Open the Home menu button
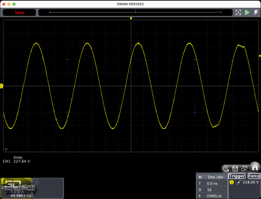Image resolution: width=261 pixels, height=199 pixels. point(255,167)
